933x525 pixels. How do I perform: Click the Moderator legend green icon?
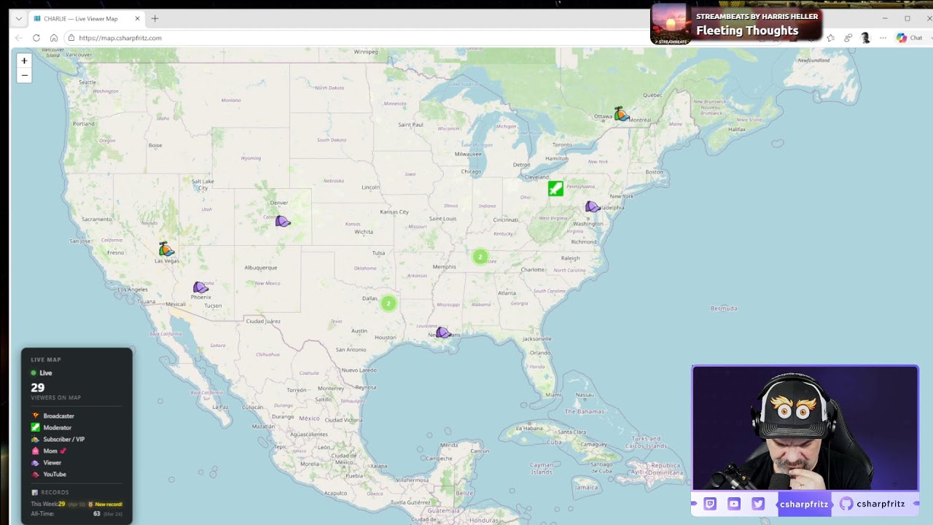(35, 427)
